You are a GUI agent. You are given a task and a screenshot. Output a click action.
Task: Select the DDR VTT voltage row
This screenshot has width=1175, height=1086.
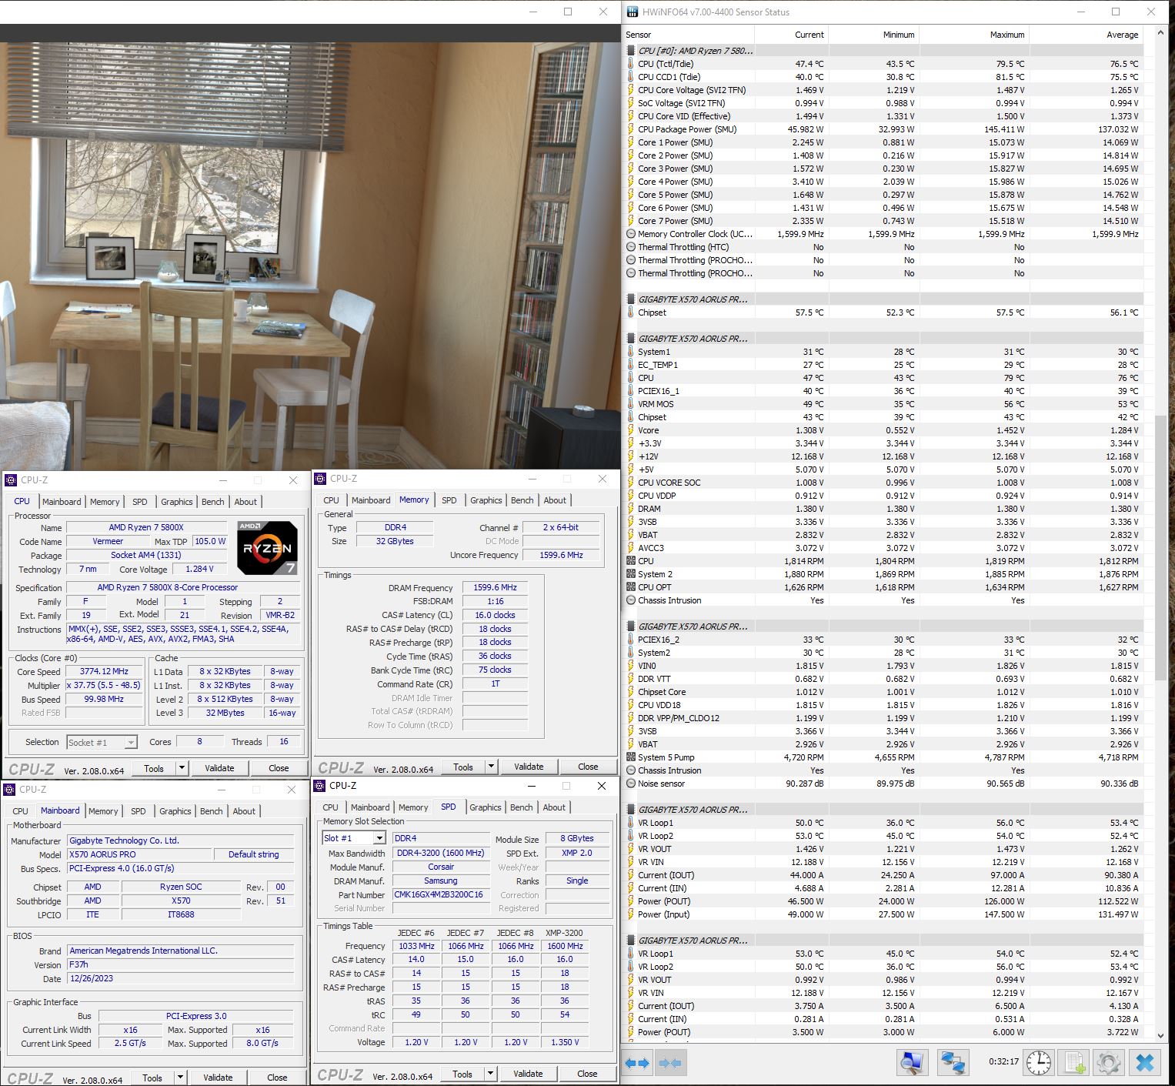click(x=883, y=679)
